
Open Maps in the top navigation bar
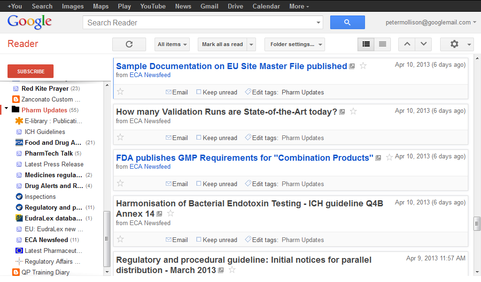click(101, 6)
